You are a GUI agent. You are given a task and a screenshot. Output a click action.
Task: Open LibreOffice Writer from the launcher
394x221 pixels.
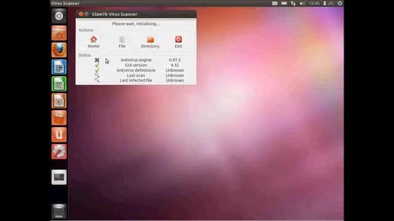point(59,67)
